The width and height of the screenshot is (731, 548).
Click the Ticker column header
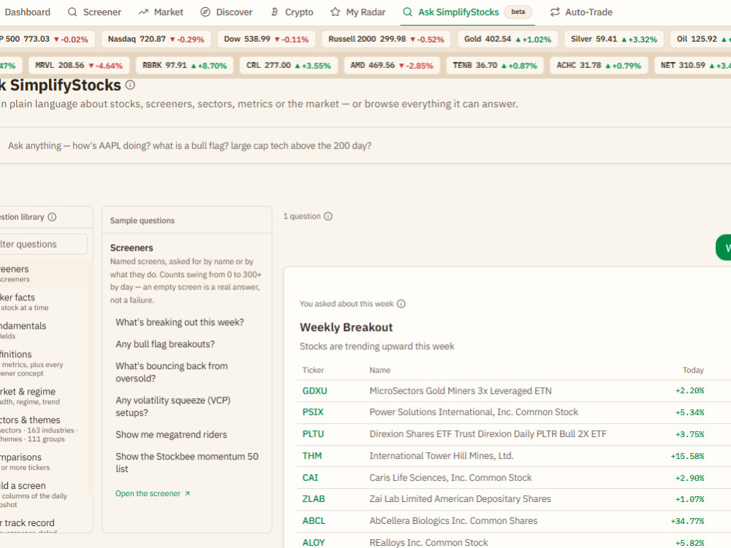(313, 370)
